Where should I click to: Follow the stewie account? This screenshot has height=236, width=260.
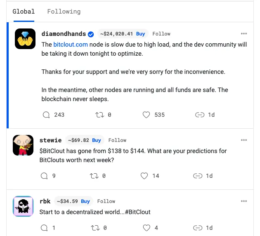click(117, 140)
